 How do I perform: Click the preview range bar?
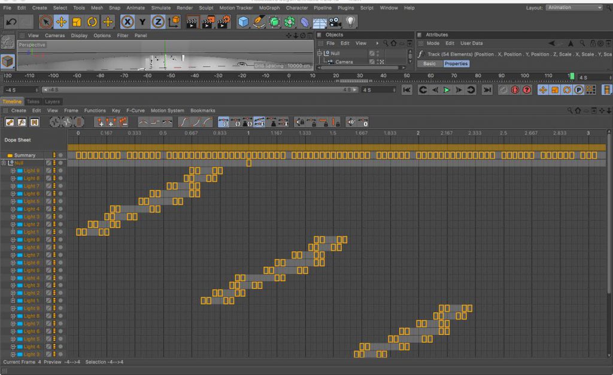200,90
